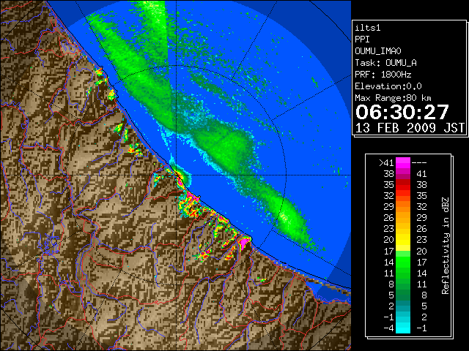The width and height of the screenshot is (469, 351).
Task: Click the large time stamp "06:30:27"
Action: click(402, 112)
